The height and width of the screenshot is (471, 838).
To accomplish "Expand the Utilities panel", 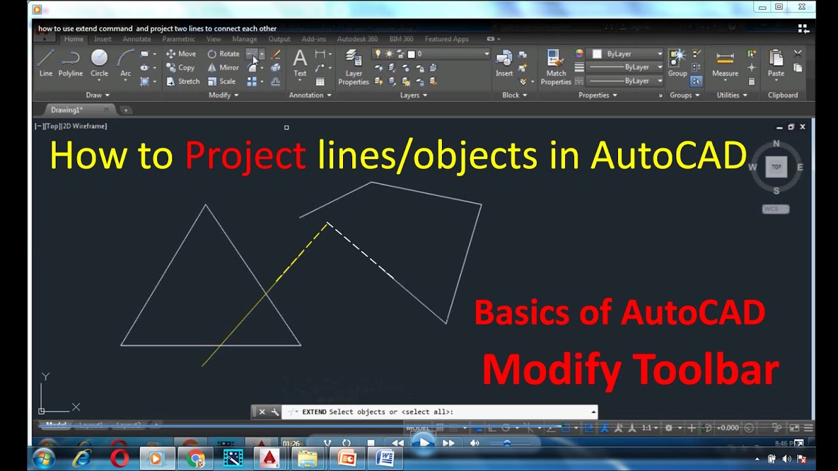I will (x=732, y=95).
